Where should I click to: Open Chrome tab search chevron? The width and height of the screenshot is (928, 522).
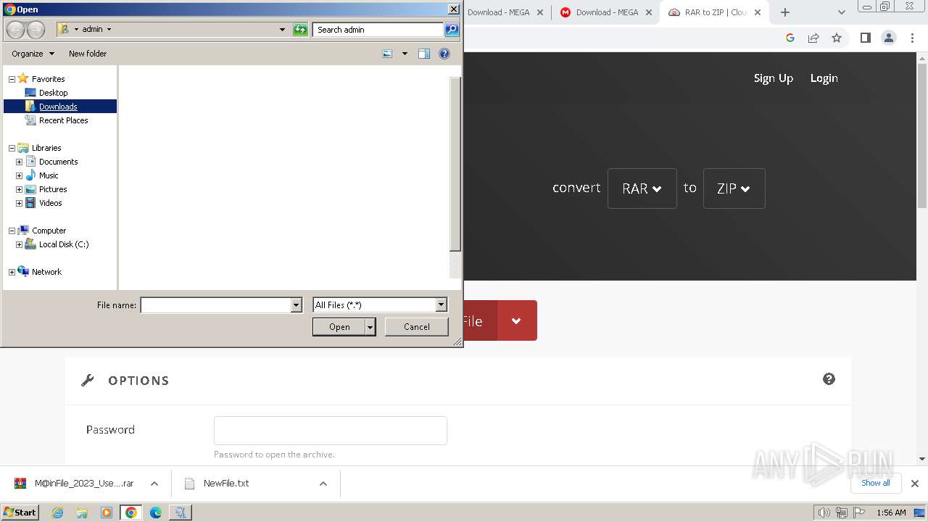(x=841, y=12)
